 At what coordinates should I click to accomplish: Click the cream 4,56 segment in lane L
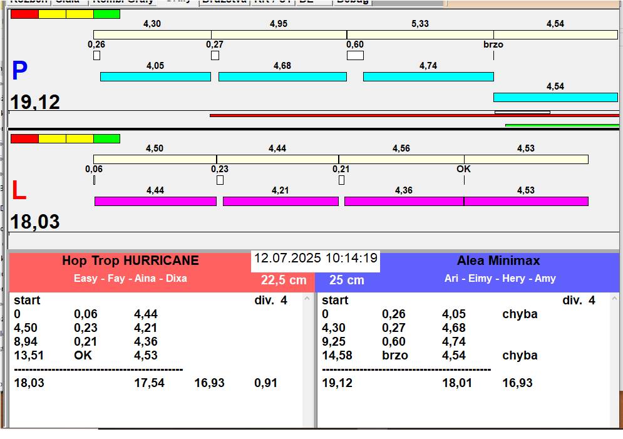401,159
